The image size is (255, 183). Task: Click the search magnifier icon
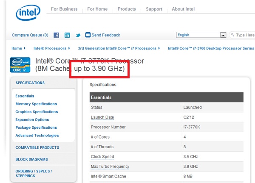click(233, 35)
